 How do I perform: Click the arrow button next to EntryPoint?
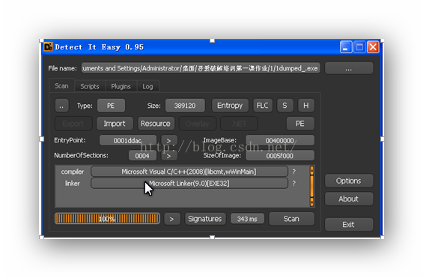coord(169,141)
